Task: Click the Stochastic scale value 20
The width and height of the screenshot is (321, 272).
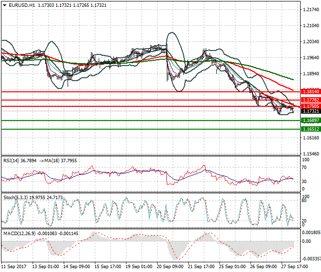Action: point(304,221)
